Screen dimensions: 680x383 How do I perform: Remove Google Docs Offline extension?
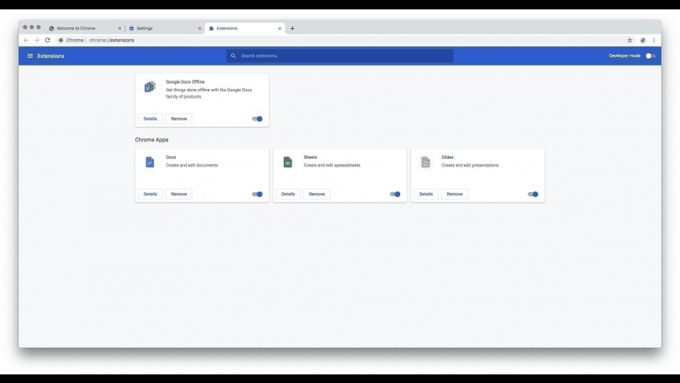(179, 119)
